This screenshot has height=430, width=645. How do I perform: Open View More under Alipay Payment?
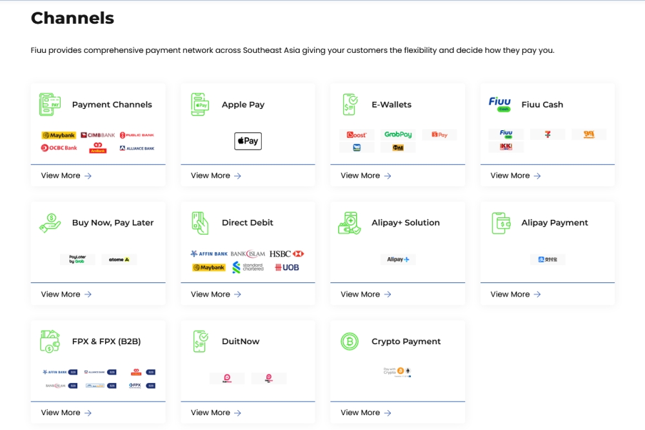tap(515, 295)
